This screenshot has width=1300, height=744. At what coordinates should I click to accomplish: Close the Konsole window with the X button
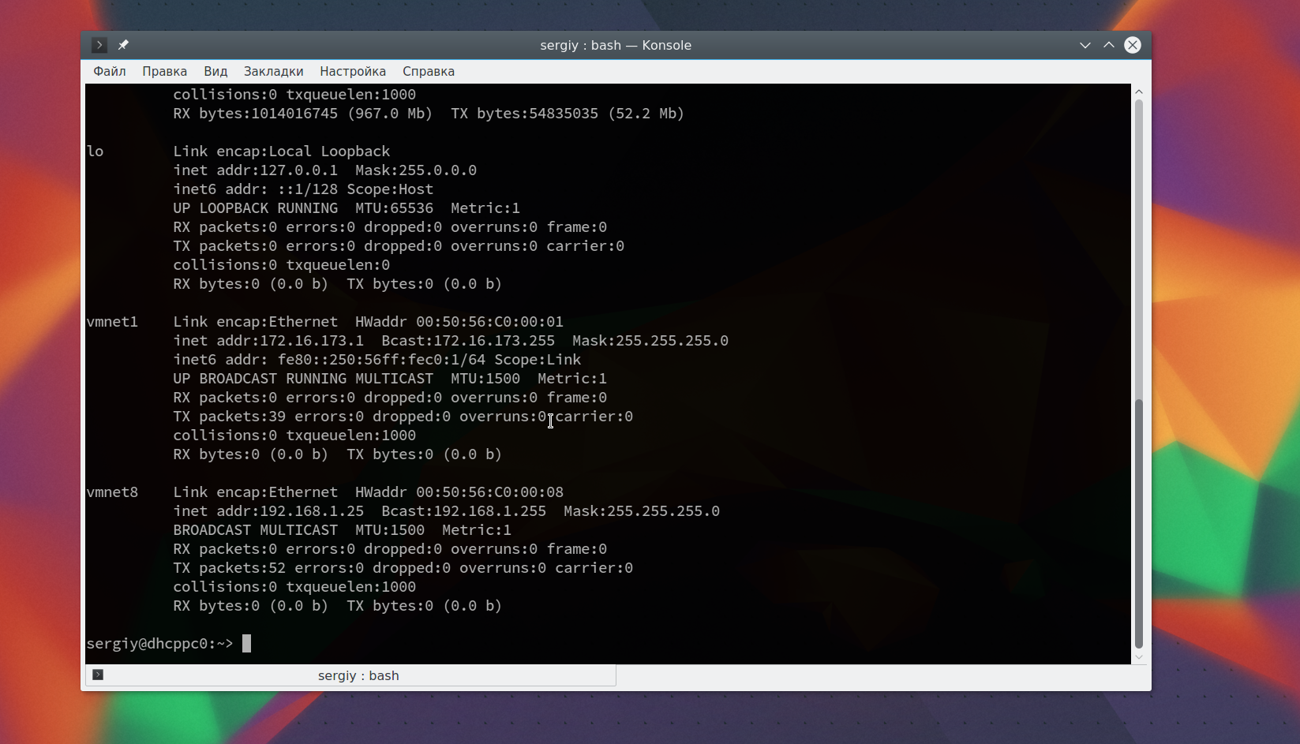click(1133, 45)
